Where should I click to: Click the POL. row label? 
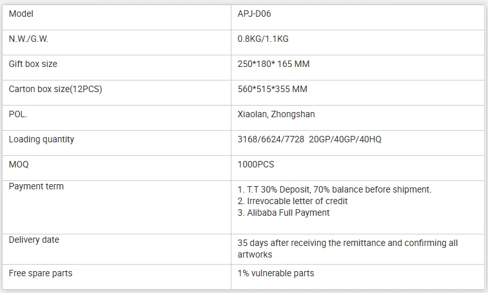point(18,114)
